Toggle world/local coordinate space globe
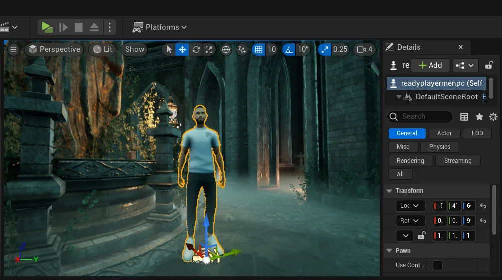This screenshot has height=280, width=502. coord(226,49)
